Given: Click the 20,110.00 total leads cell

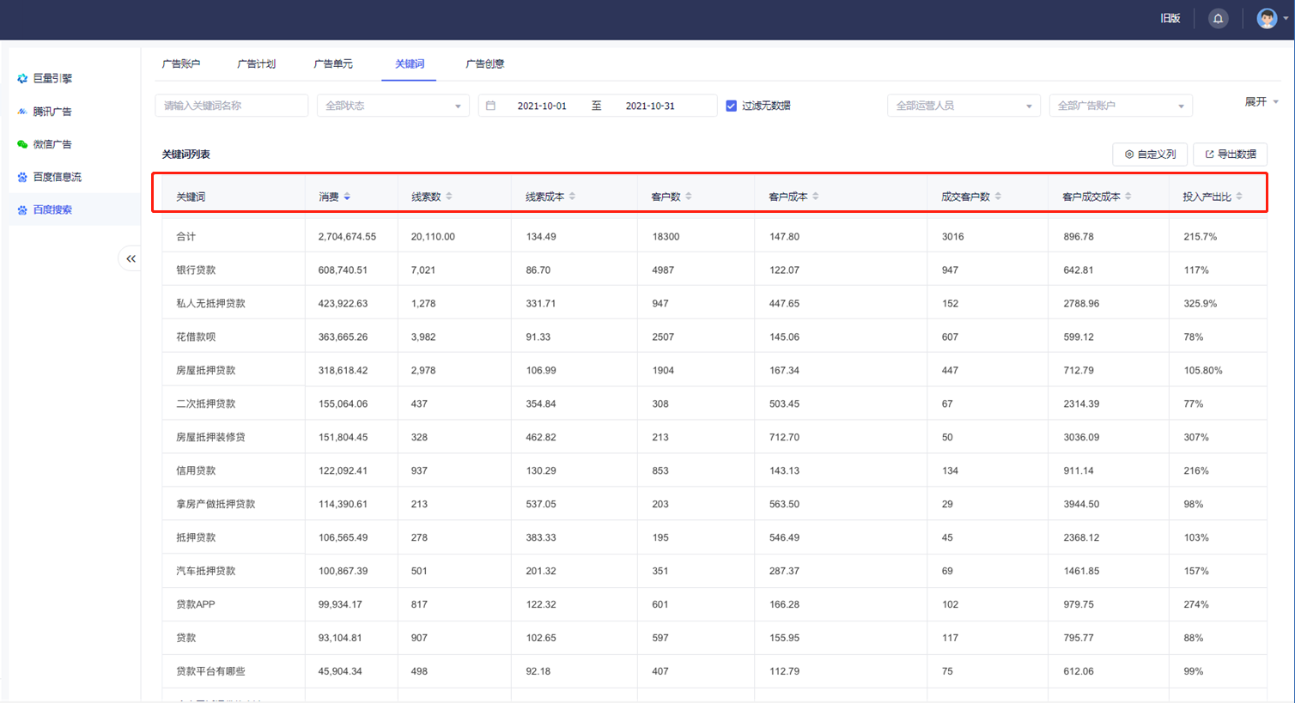Looking at the screenshot, I should tap(433, 237).
